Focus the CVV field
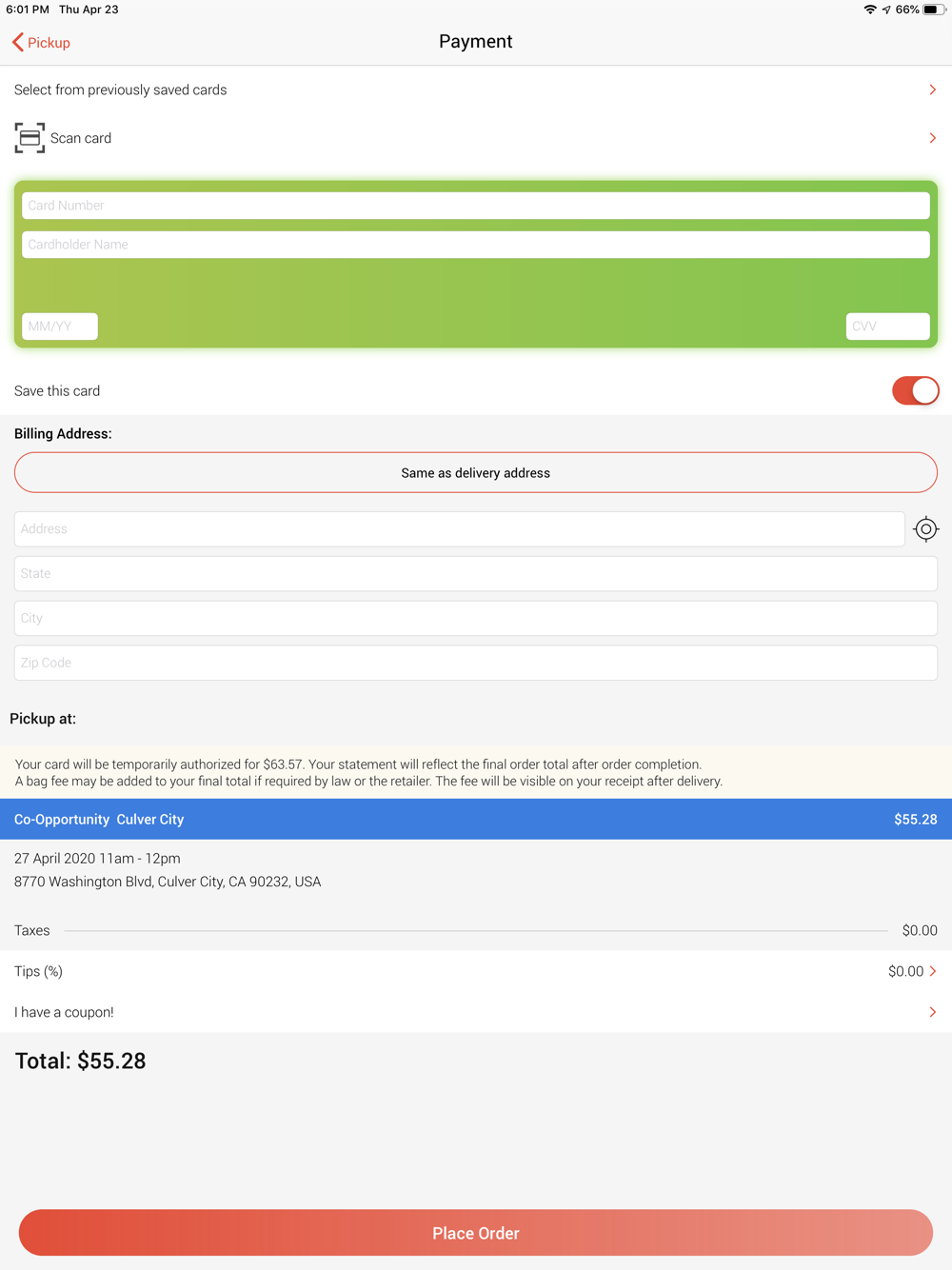Image resolution: width=952 pixels, height=1270 pixels. (x=887, y=327)
